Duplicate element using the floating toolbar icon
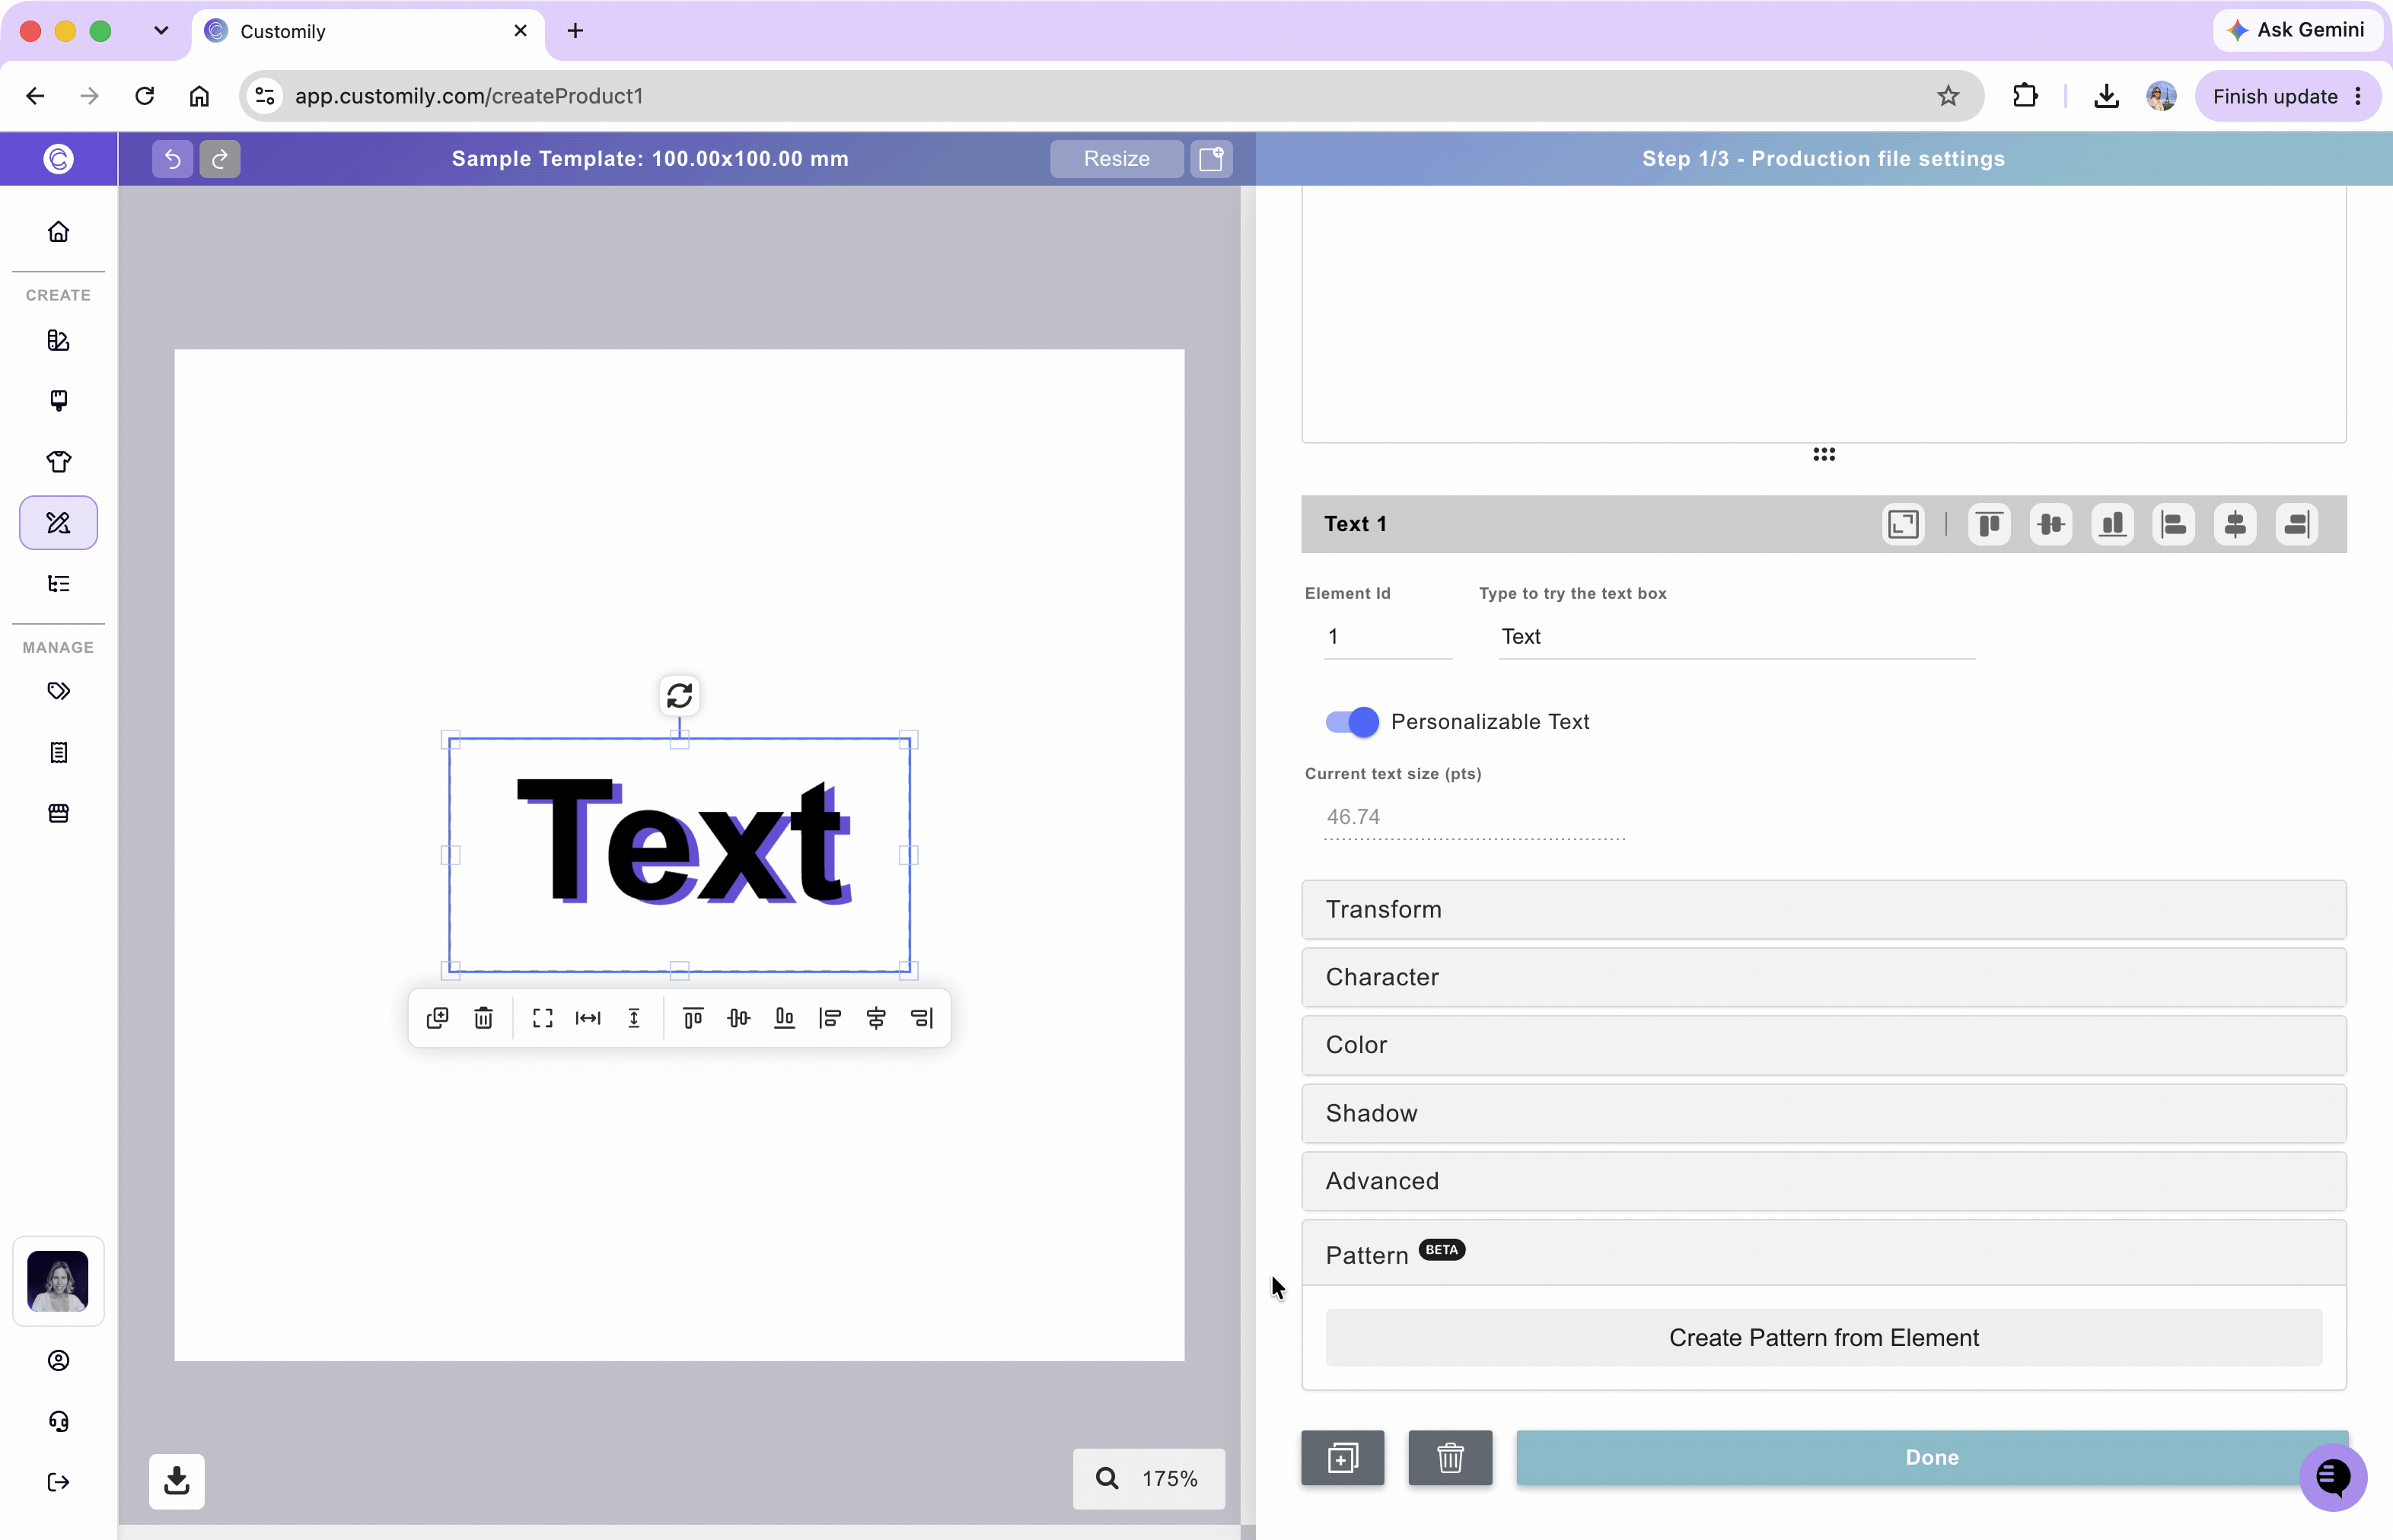Viewport: 2393px width, 1540px height. [437, 1018]
